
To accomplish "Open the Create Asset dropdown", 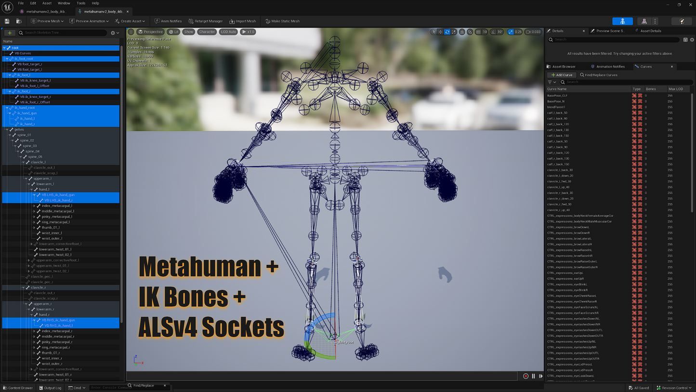I will [x=130, y=21].
